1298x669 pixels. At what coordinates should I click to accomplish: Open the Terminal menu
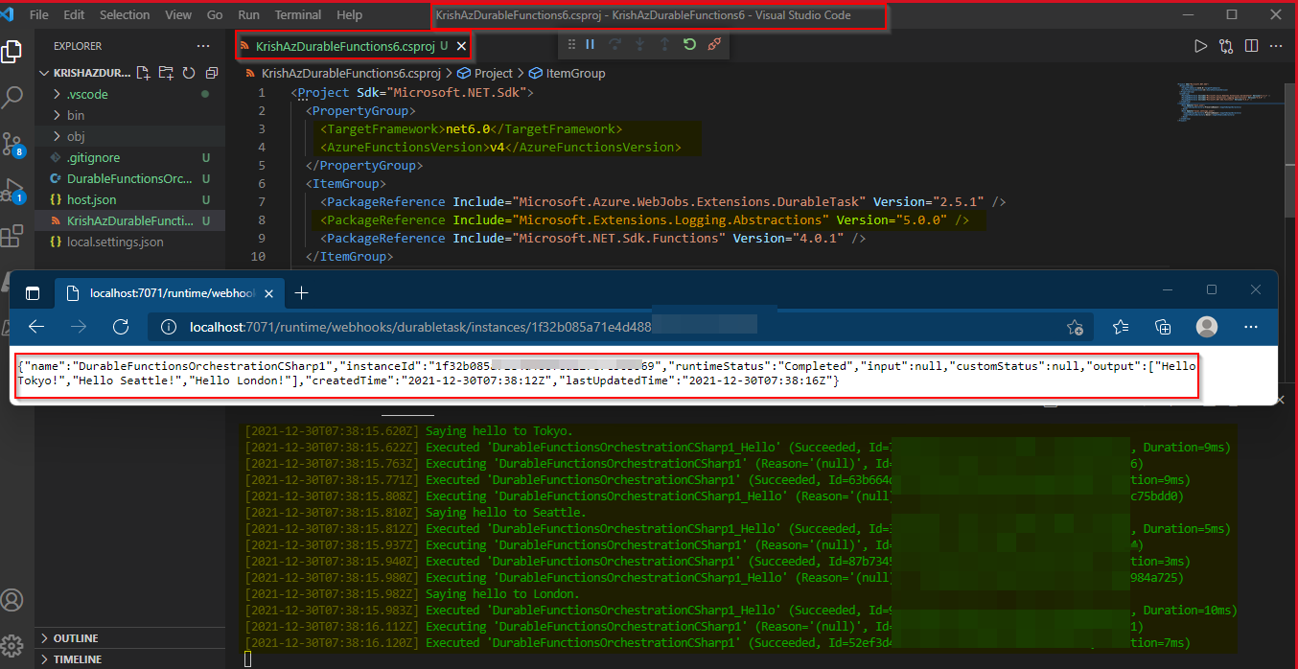[298, 15]
